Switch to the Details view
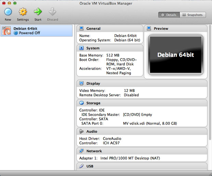 point(169,15)
